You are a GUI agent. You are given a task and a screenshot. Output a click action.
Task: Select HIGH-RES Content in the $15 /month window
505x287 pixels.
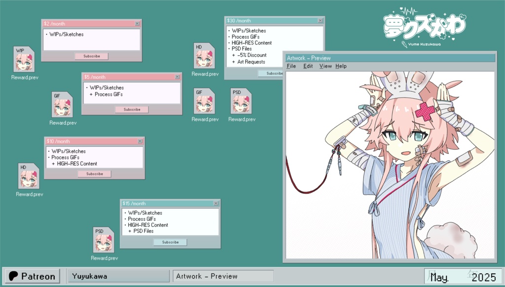click(x=148, y=225)
